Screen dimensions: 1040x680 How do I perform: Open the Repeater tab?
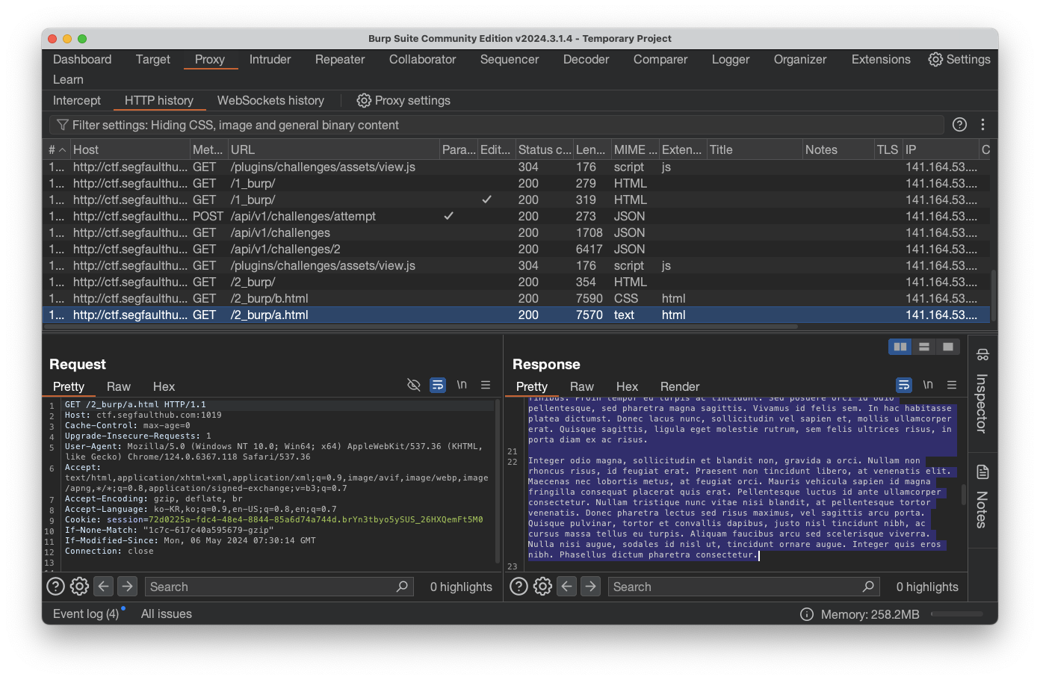coord(340,59)
